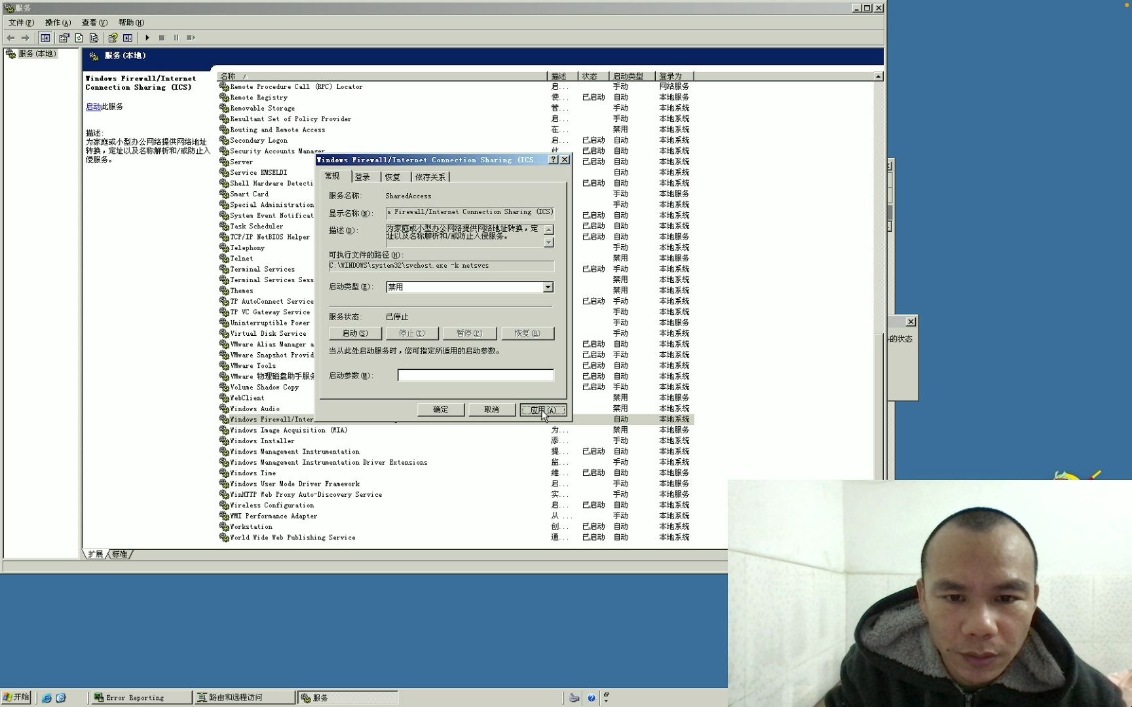Click the Back arrow toolbar icon
This screenshot has width=1132, height=707.
[10, 38]
